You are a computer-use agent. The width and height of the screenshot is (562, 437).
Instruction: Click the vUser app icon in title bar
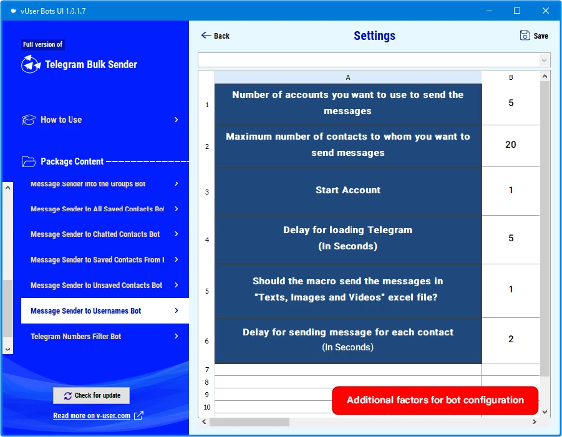(x=13, y=11)
